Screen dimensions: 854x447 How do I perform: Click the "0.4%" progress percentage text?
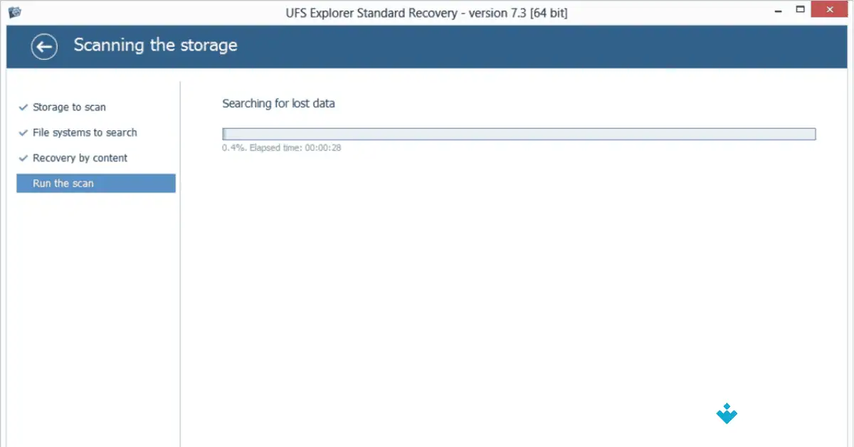coord(231,147)
